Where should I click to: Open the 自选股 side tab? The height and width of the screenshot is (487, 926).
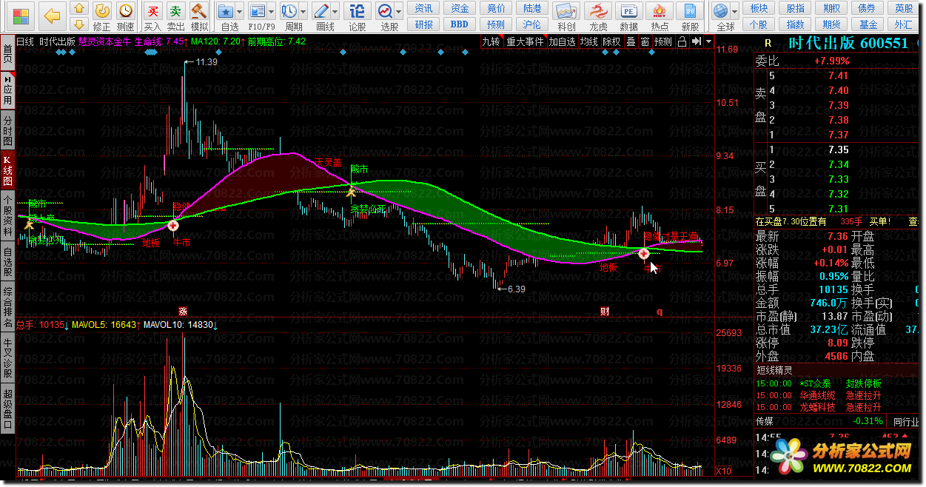pyautogui.click(x=7, y=263)
